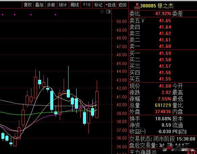Image resolution: width=197 pixels, height=154 pixels.
Task: Click the 最高 label
Action: (x=177, y=92)
